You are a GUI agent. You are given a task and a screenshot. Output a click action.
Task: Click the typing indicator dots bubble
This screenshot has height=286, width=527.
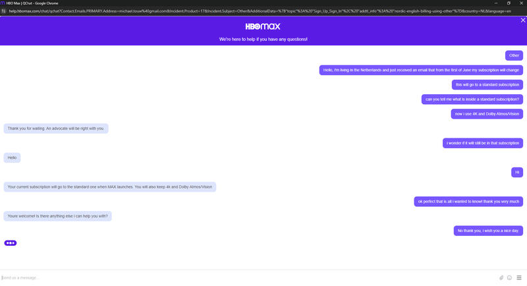click(11, 243)
